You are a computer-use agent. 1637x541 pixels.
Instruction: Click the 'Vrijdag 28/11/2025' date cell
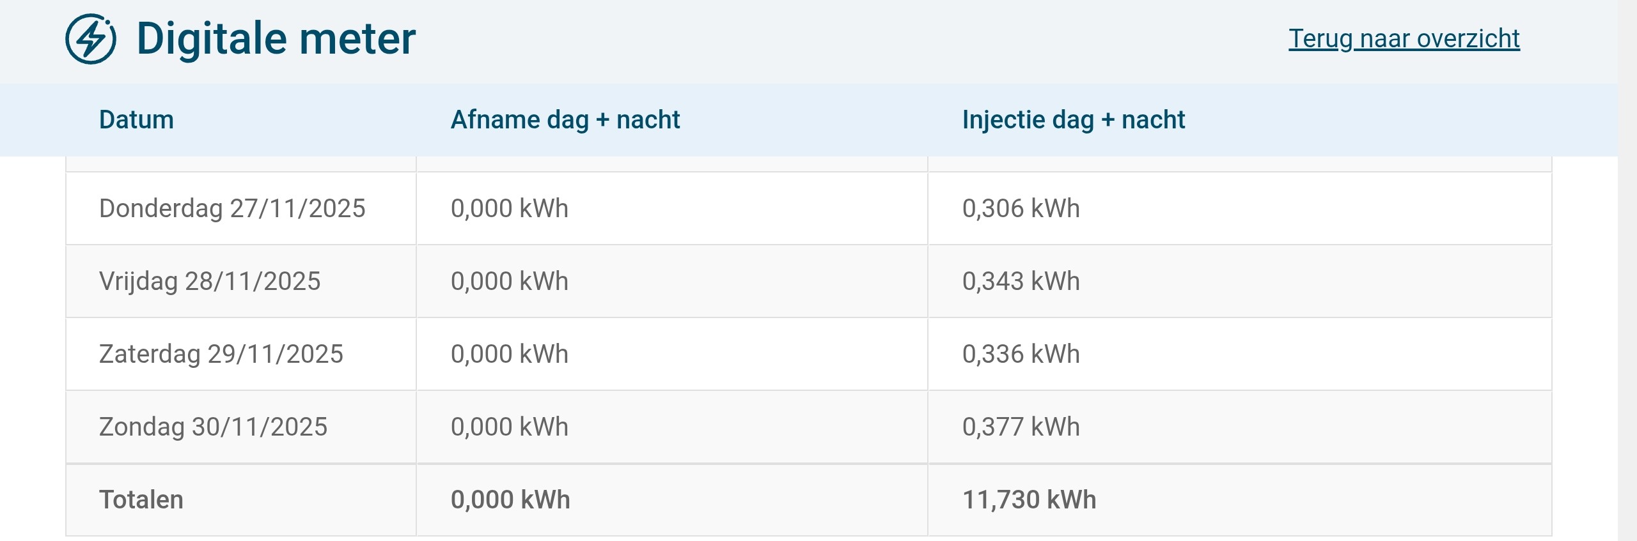pos(210,282)
